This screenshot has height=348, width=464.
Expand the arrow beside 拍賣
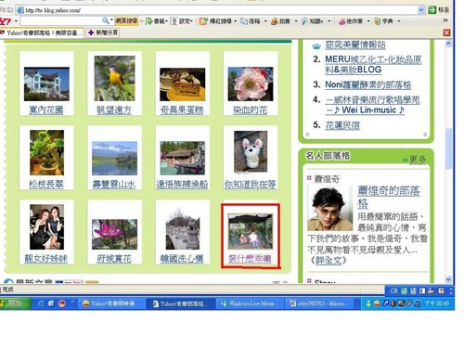tap(296, 21)
